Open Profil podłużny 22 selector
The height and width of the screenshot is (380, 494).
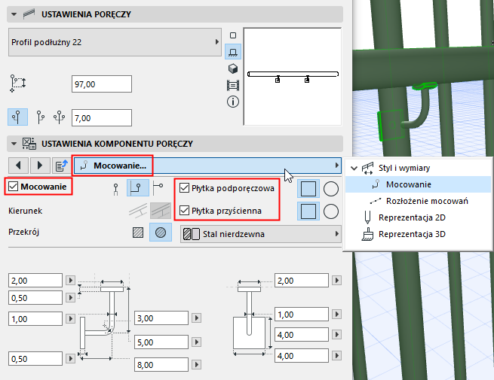(115, 42)
